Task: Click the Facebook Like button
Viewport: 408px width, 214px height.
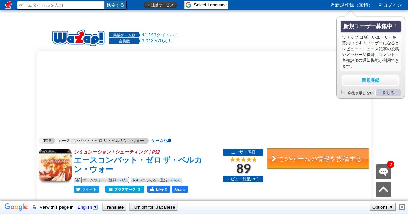Action: tap(158, 189)
